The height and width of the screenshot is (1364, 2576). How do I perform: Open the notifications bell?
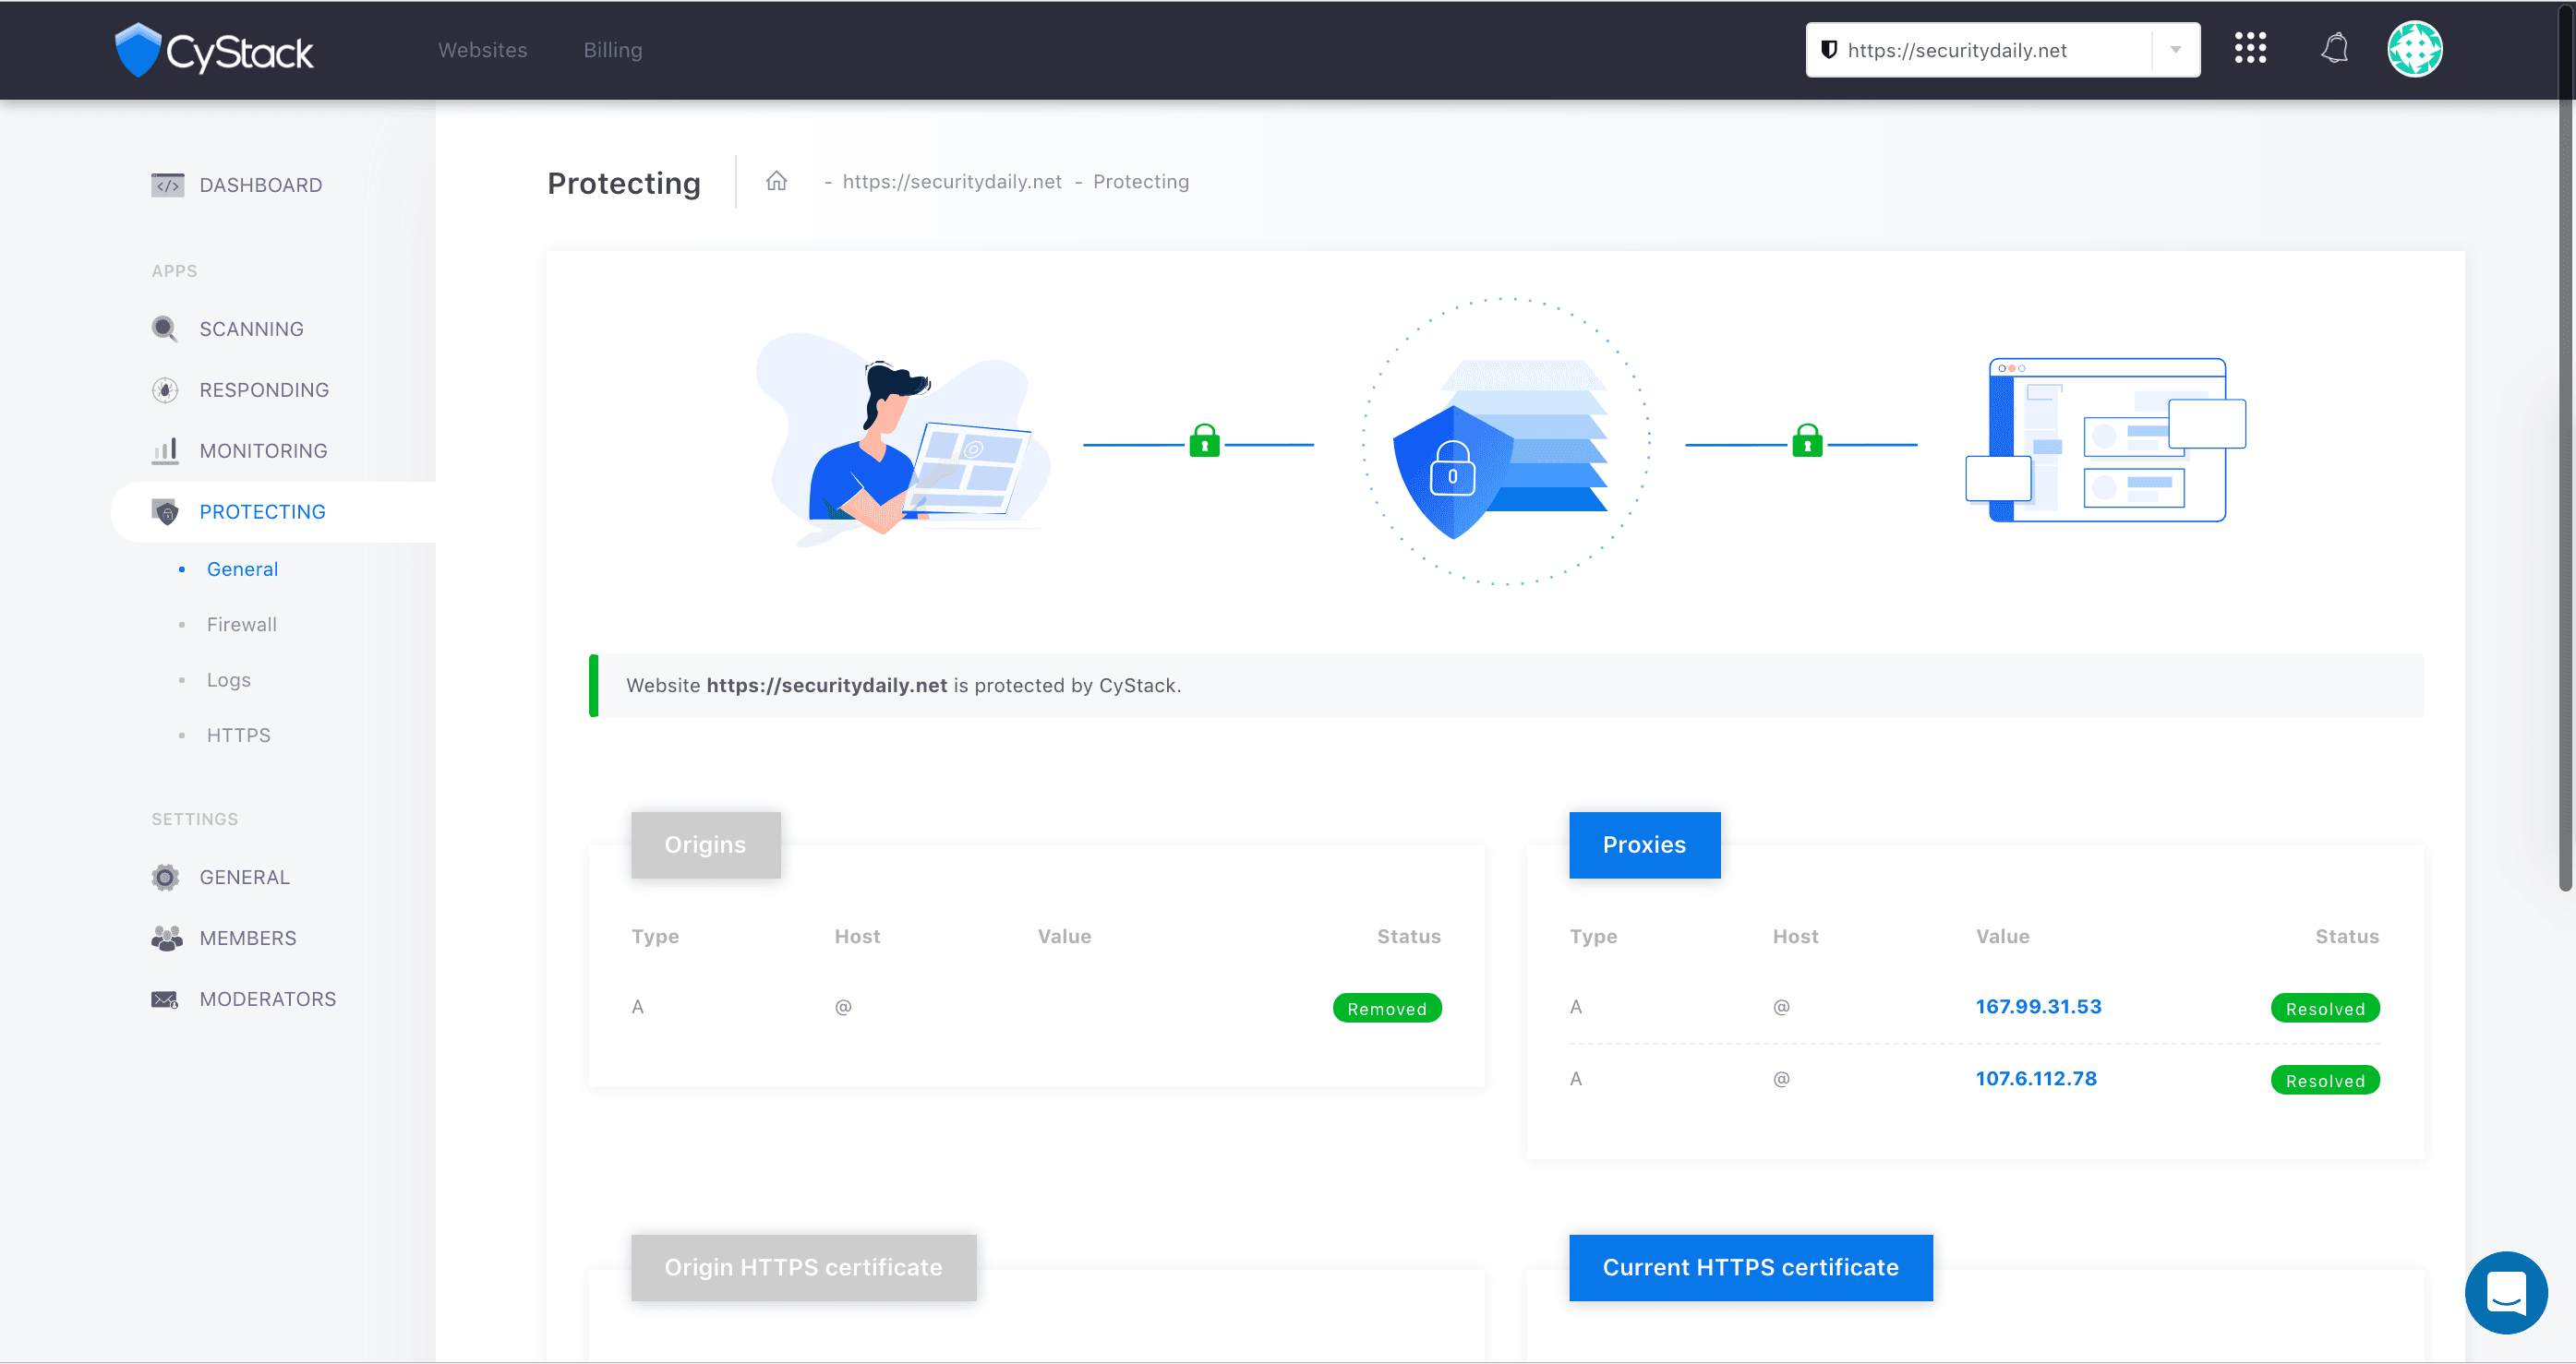coord(2334,48)
